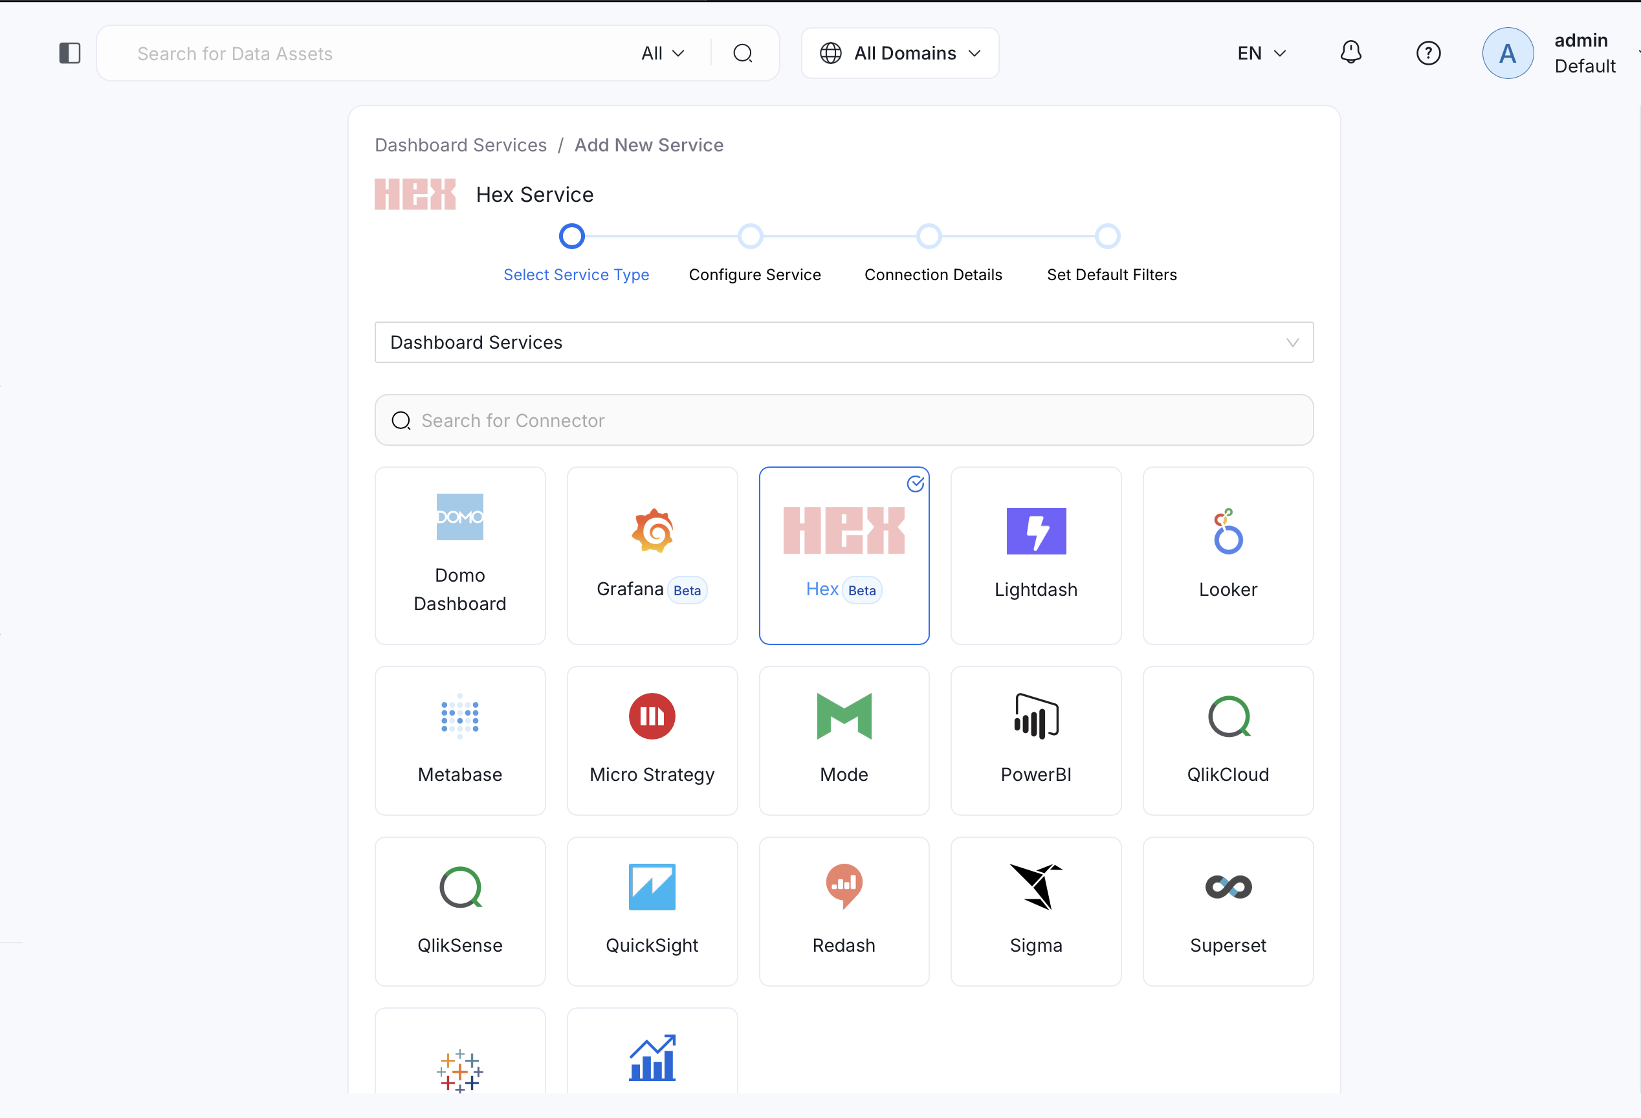Choose the Lightdash connector

pos(1035,556)
